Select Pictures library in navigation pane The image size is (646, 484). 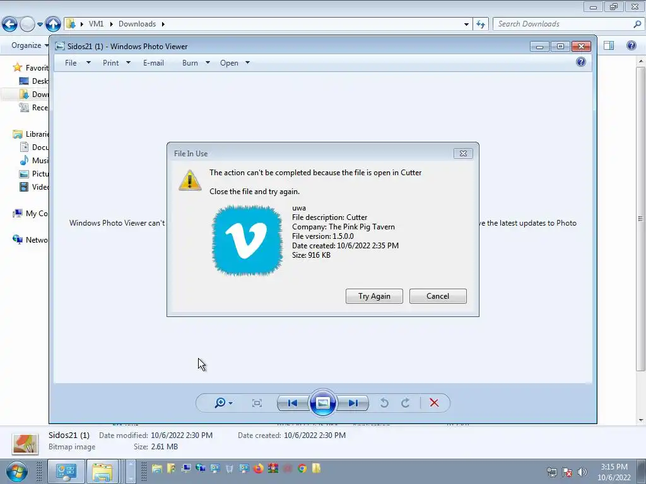[x=34, y=174]
